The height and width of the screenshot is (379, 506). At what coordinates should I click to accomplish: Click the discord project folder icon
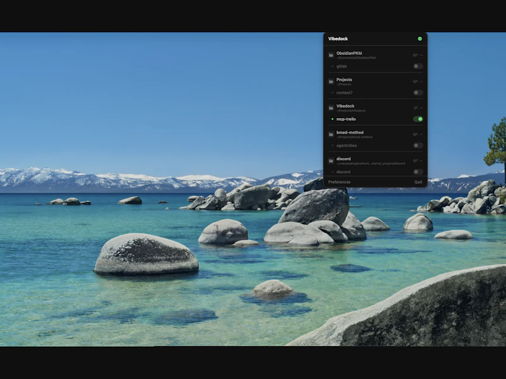331,161
